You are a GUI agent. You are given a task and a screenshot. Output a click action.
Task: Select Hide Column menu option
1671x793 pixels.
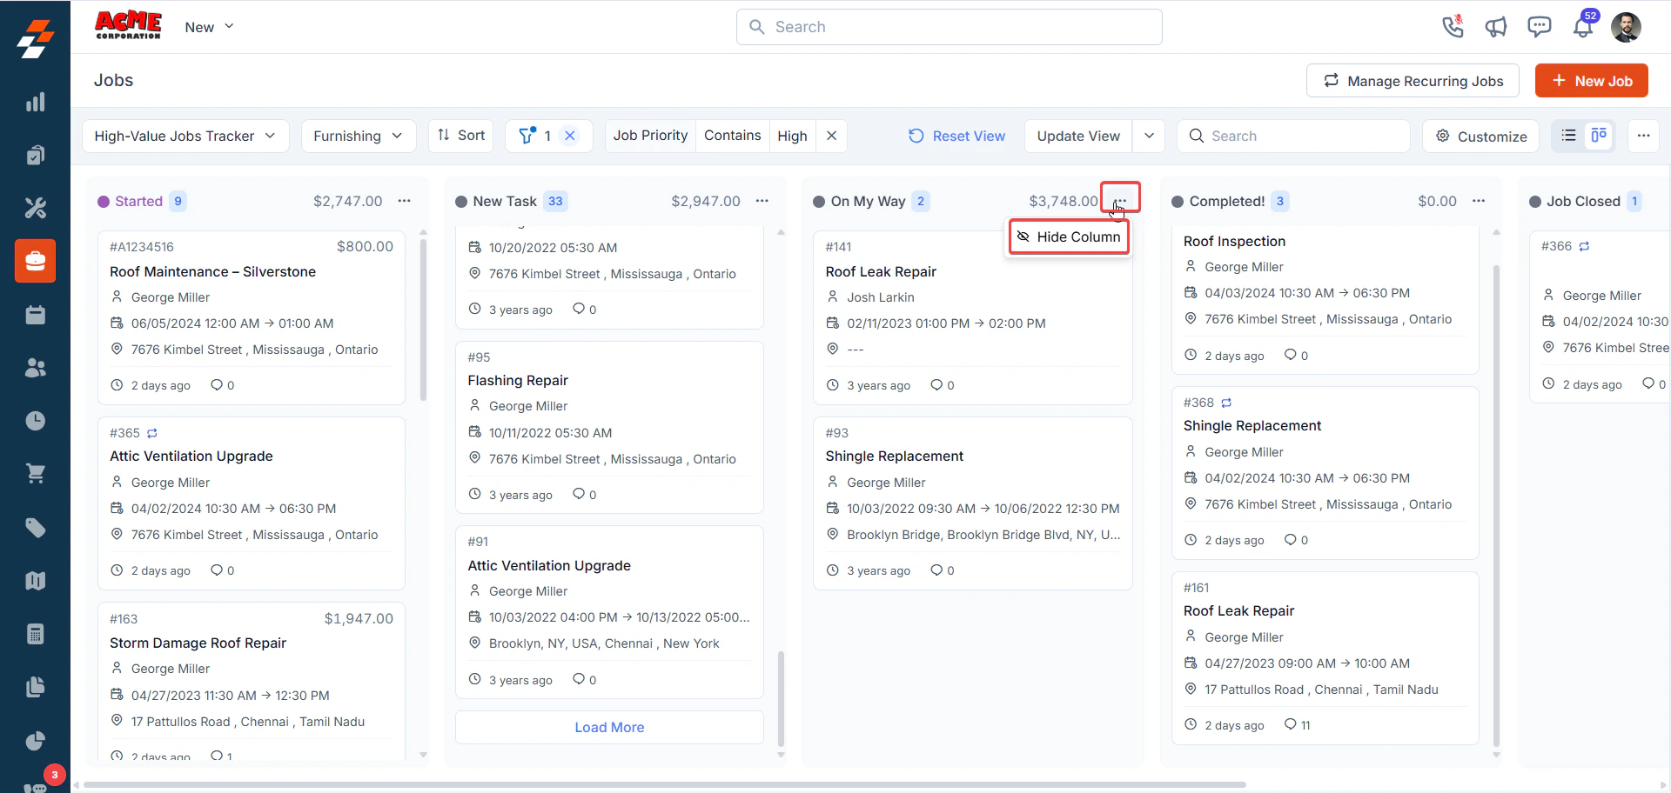tap(1069, 237)
